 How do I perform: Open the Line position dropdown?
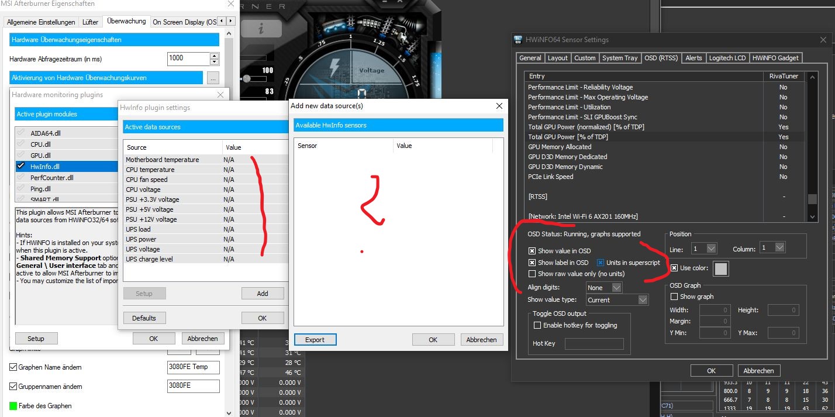click(x=703, y=248)
